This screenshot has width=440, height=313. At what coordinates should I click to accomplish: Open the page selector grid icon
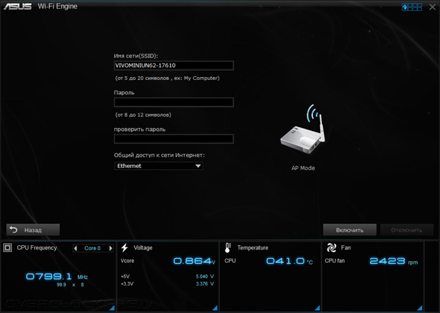[x=412, y=7]
